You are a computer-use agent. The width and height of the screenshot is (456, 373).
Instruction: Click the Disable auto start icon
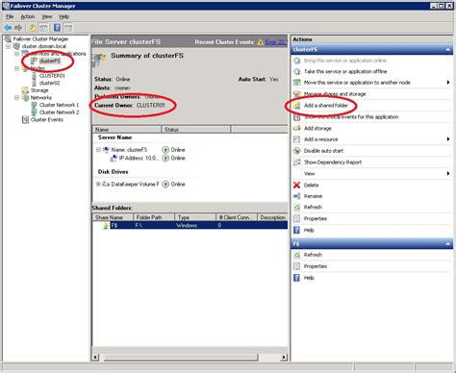[297, 151]
